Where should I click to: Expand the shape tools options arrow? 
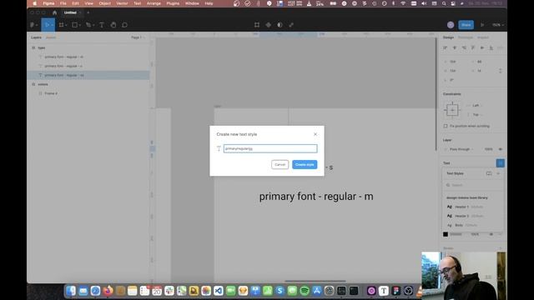tap(80, 25)
